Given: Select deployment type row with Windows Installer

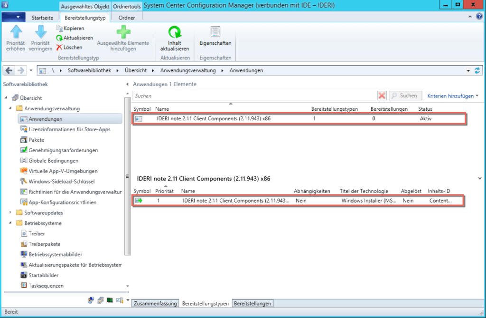Looking at the screenshot, I should tap(299, 201).
